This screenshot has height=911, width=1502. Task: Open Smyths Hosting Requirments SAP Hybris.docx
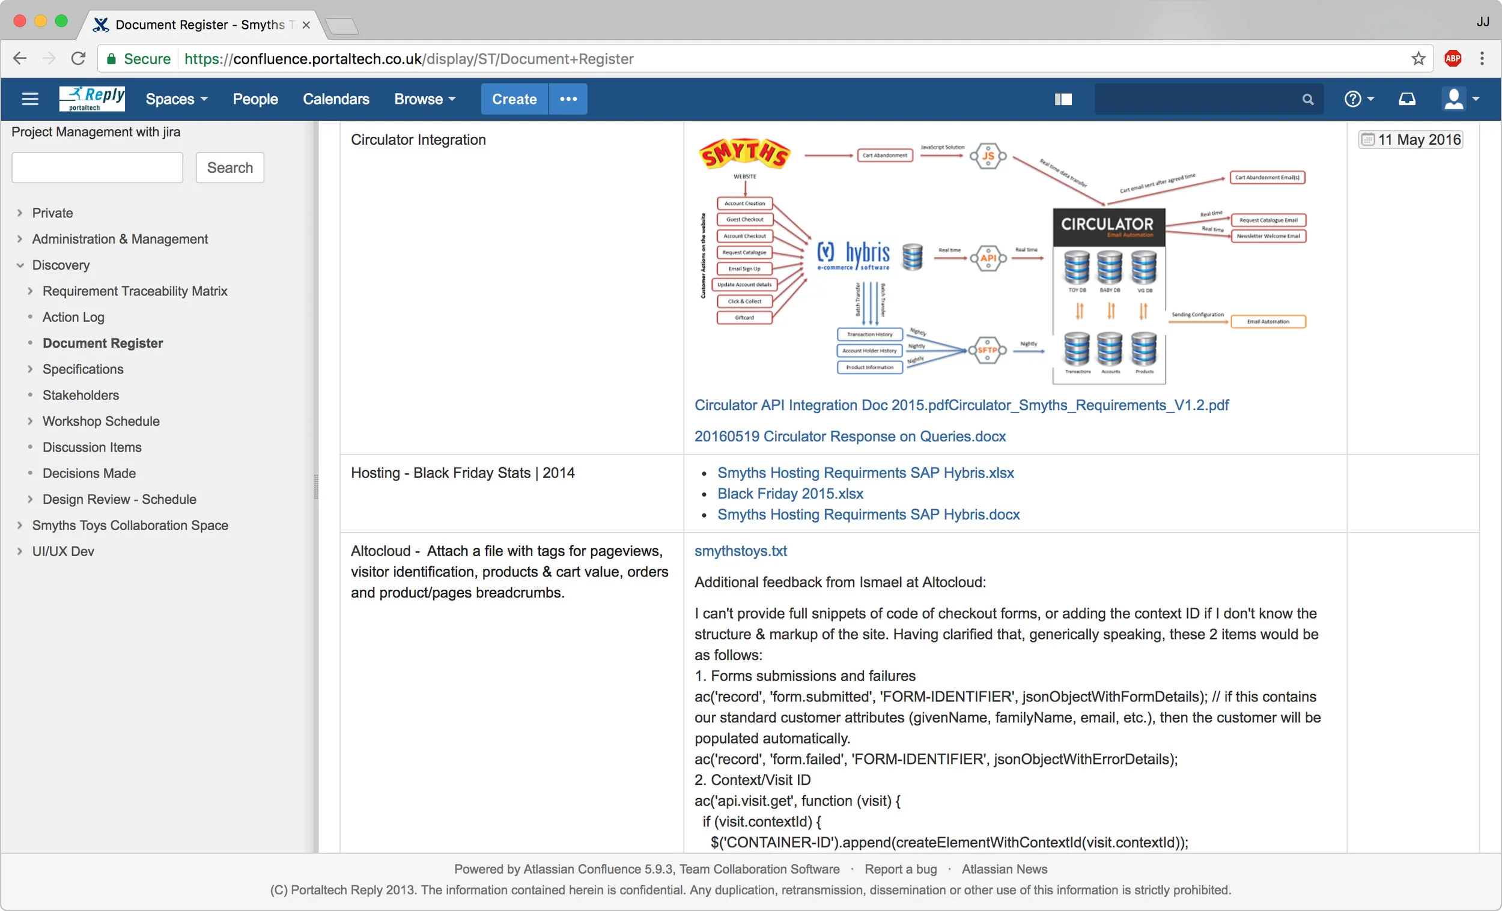pyautogui.click(x=868, y=514)
